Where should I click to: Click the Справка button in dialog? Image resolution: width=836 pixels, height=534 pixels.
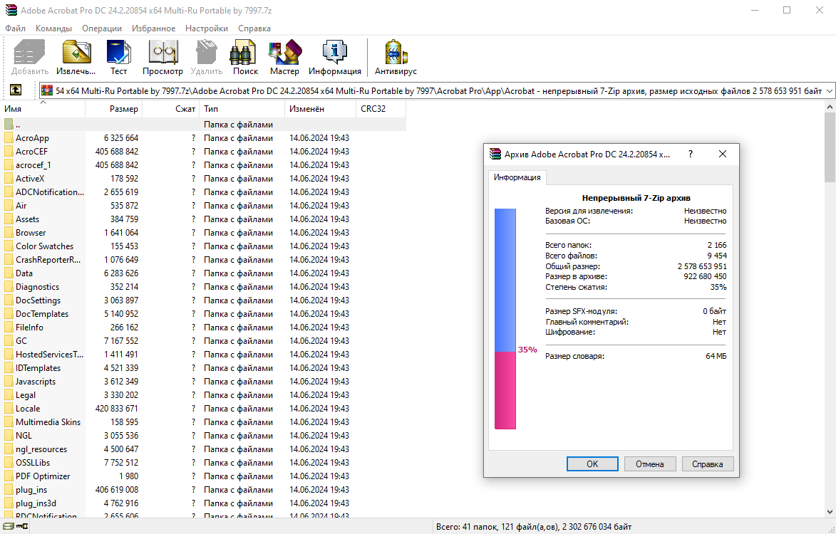(708, 464)
